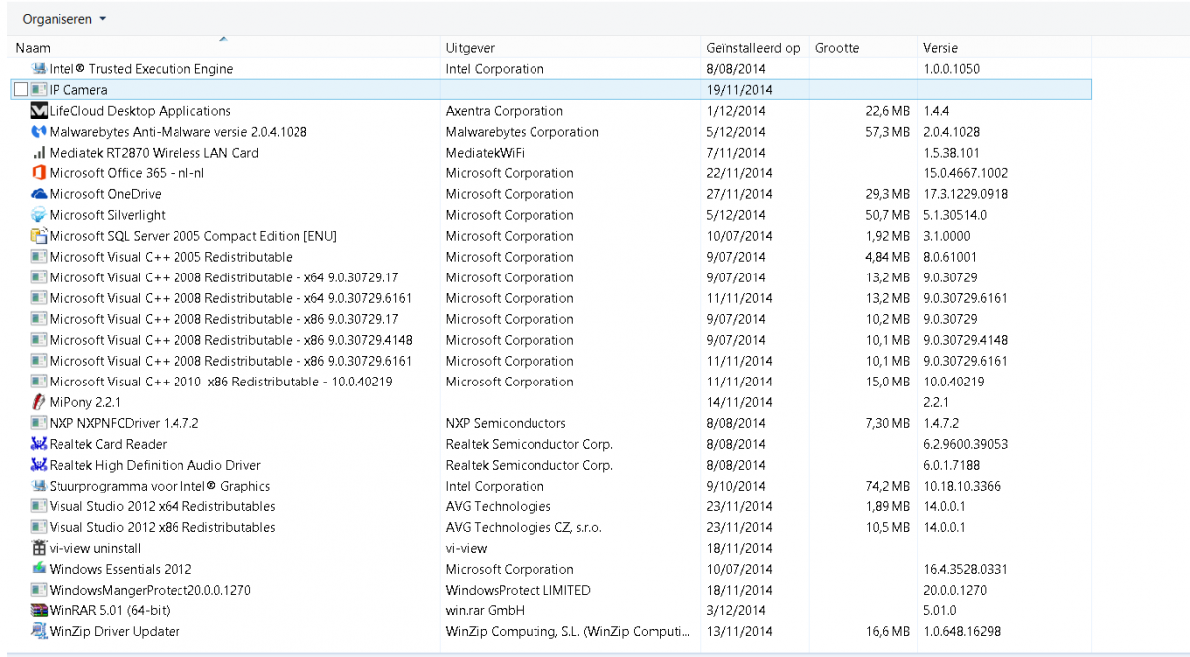Click the Malwarebytes Anti-Malware icon
The image size is (1190, 657).
tap(39, 132)
